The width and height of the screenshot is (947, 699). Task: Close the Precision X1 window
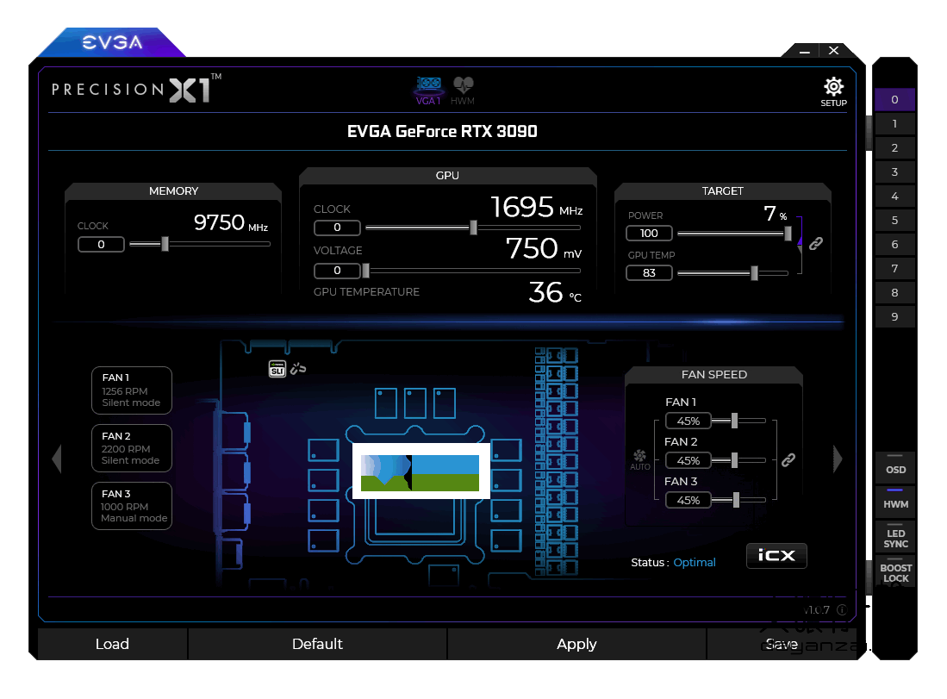833,51
